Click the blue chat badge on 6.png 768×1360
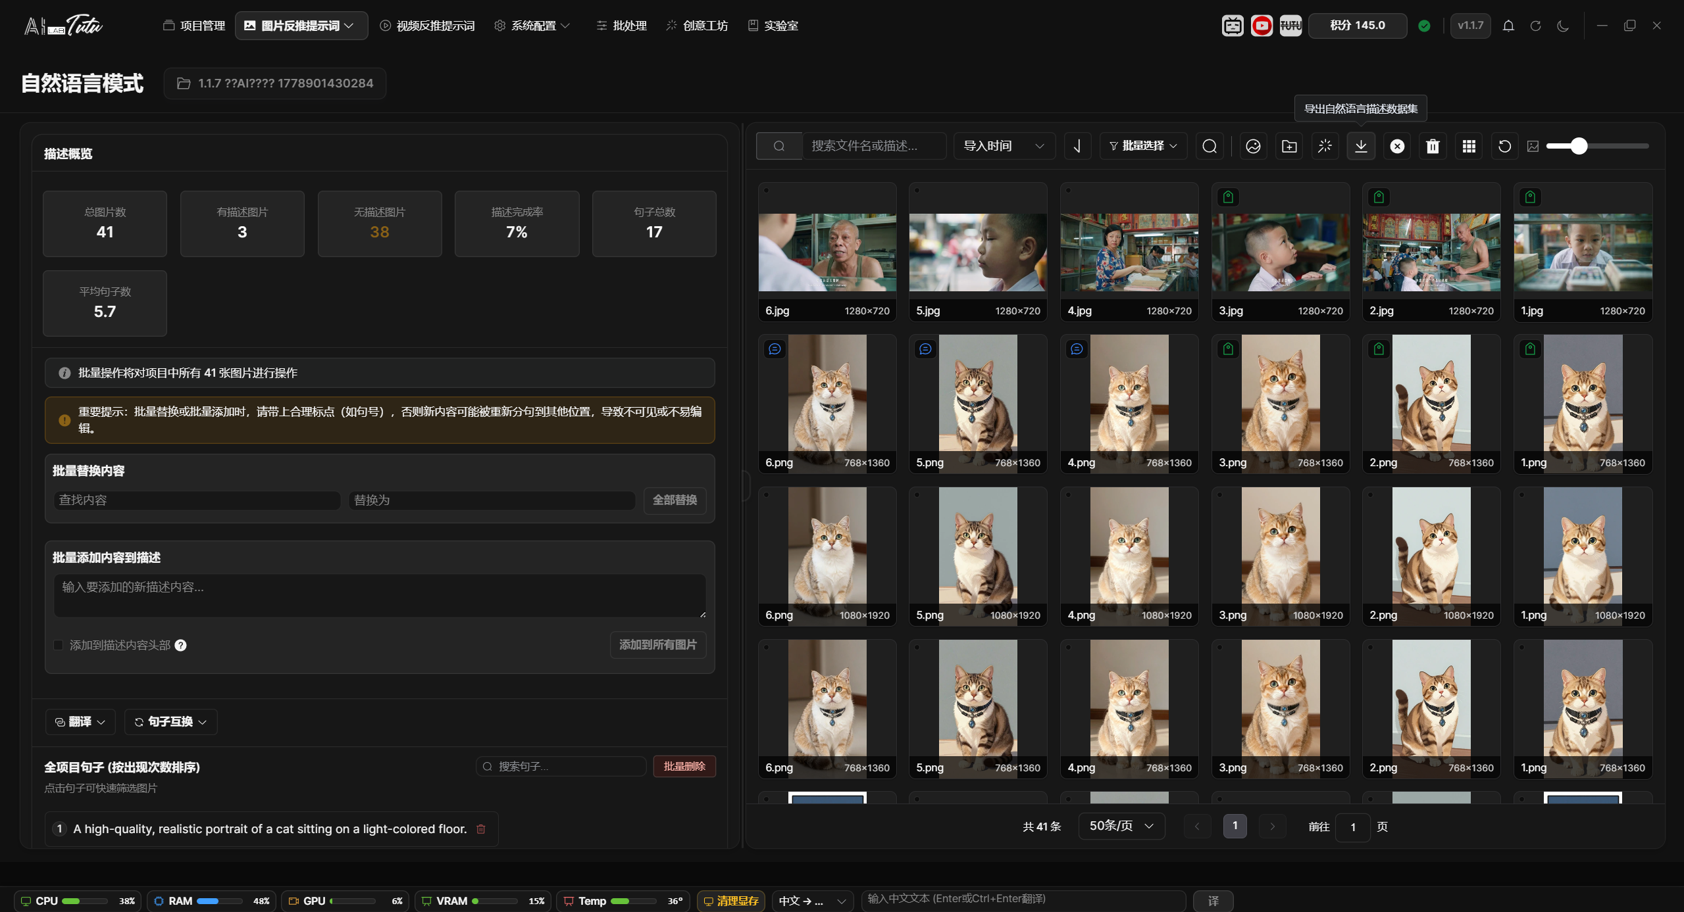The width and height of the screenshot is (1684, 912). point(775,348)
